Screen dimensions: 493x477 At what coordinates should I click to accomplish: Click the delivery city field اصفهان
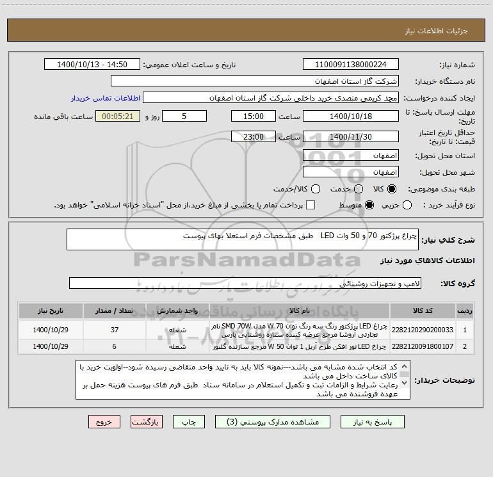pyautogui.click(x=351, y=172)
